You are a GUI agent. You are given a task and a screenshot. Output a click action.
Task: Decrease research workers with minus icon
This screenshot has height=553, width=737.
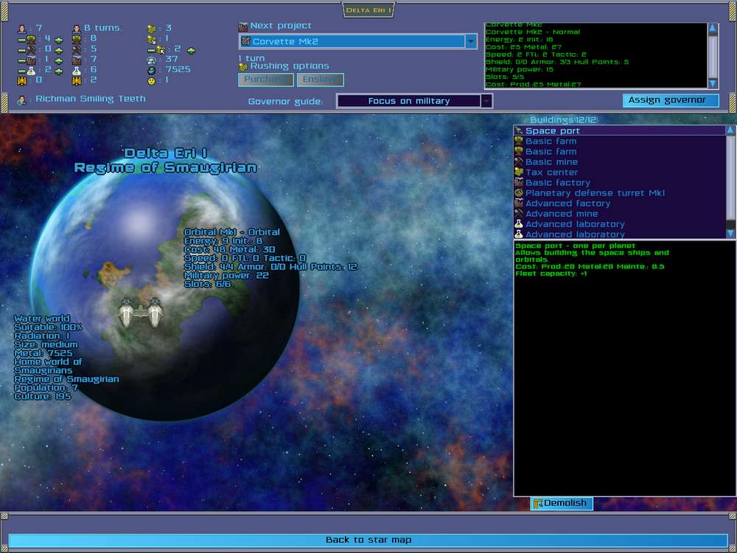[x=21, y=71]
